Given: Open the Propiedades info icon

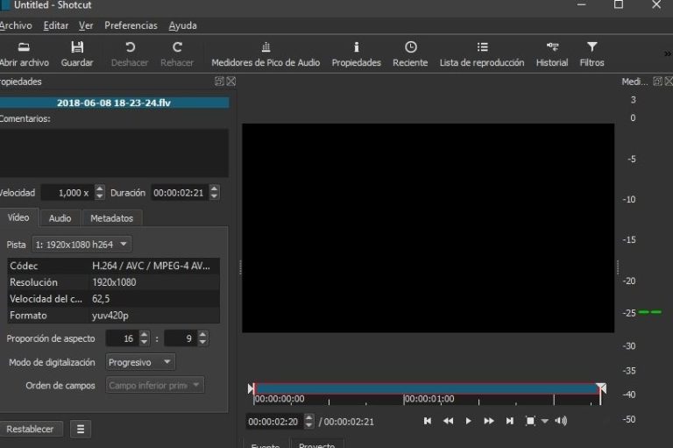Looking at the screenshot, I should point(357,46).
